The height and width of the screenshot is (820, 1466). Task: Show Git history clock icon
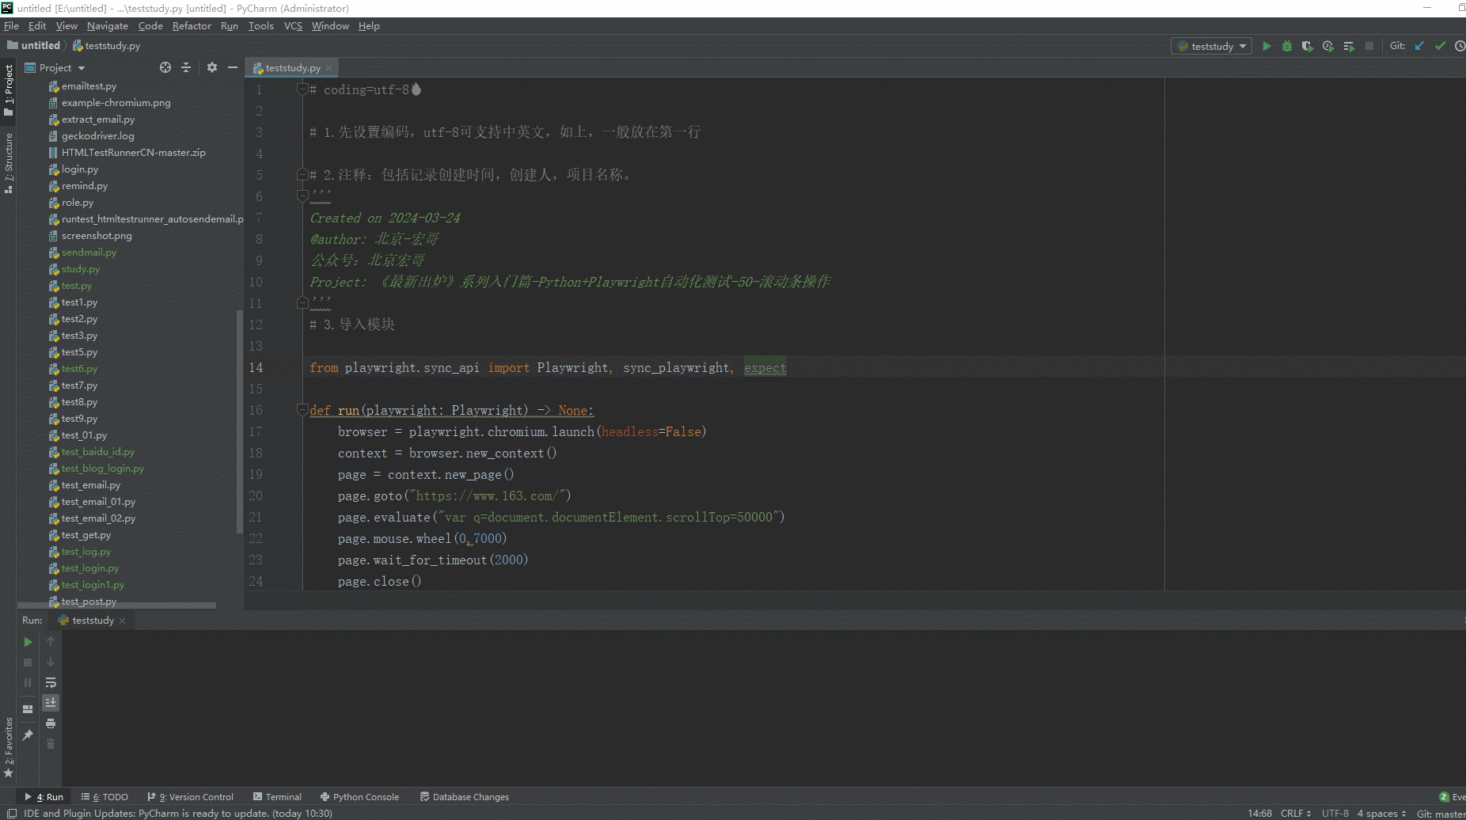point(1460,46)
